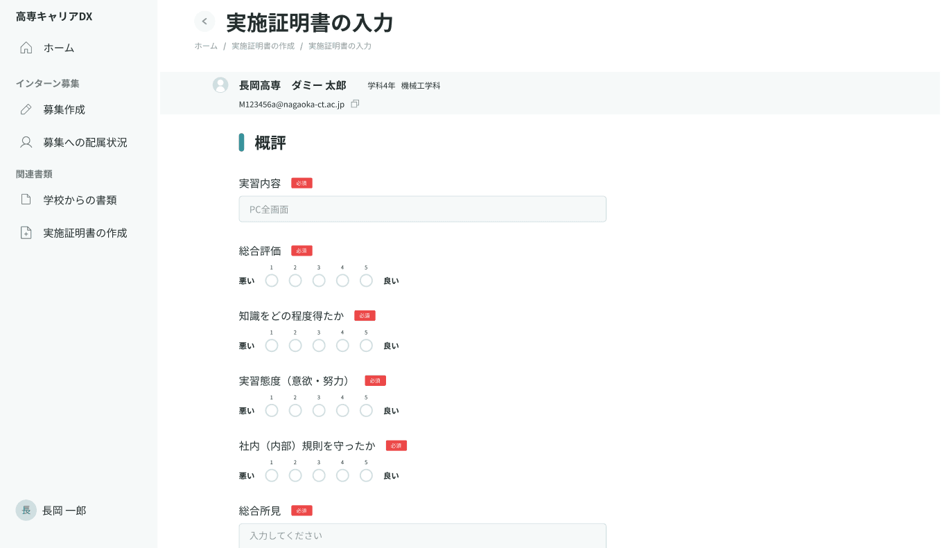Click the person icon next to 募集への配属状況
The image size is (944, 548).
[x=26, y=141]
